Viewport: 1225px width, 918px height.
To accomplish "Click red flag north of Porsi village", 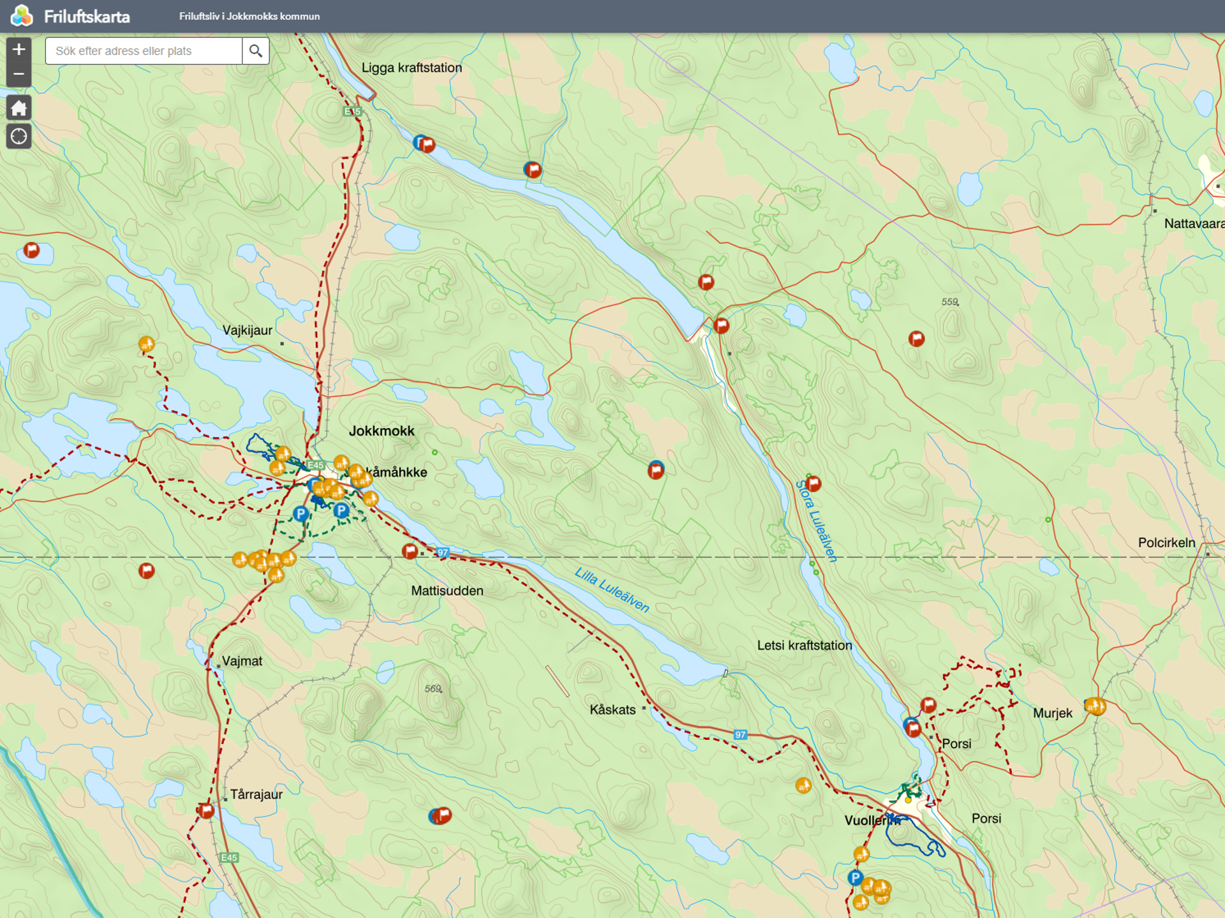I will (x=928, y=705).
